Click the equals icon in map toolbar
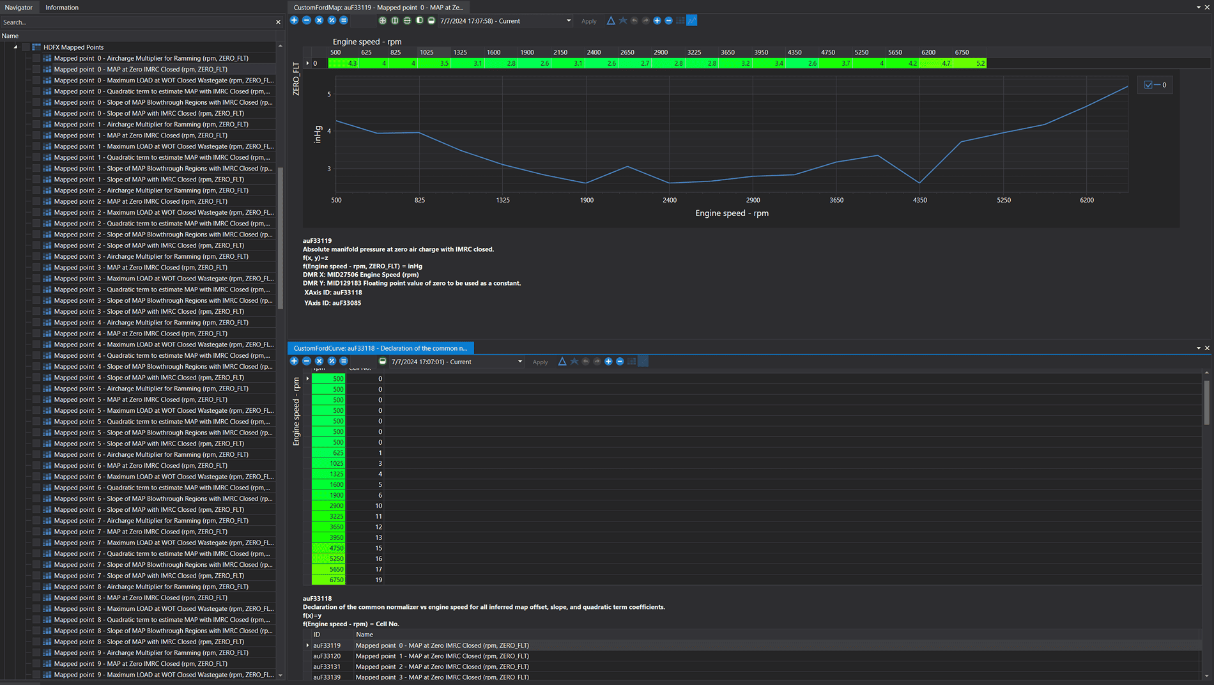The width and height of the screenshot is (1214, 685). tap(344, 20)
